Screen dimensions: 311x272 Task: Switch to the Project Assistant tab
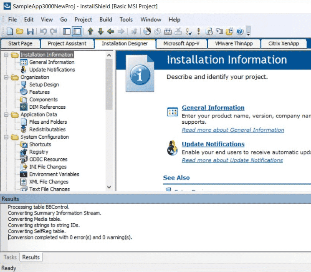pos(67,44)
